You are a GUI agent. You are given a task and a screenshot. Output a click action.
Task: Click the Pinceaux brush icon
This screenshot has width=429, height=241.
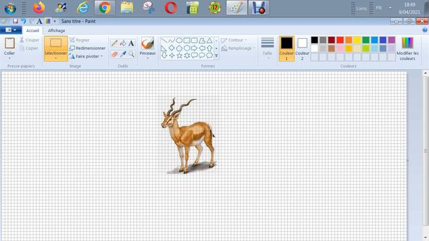pyautogui.click(x=147, y=44)
